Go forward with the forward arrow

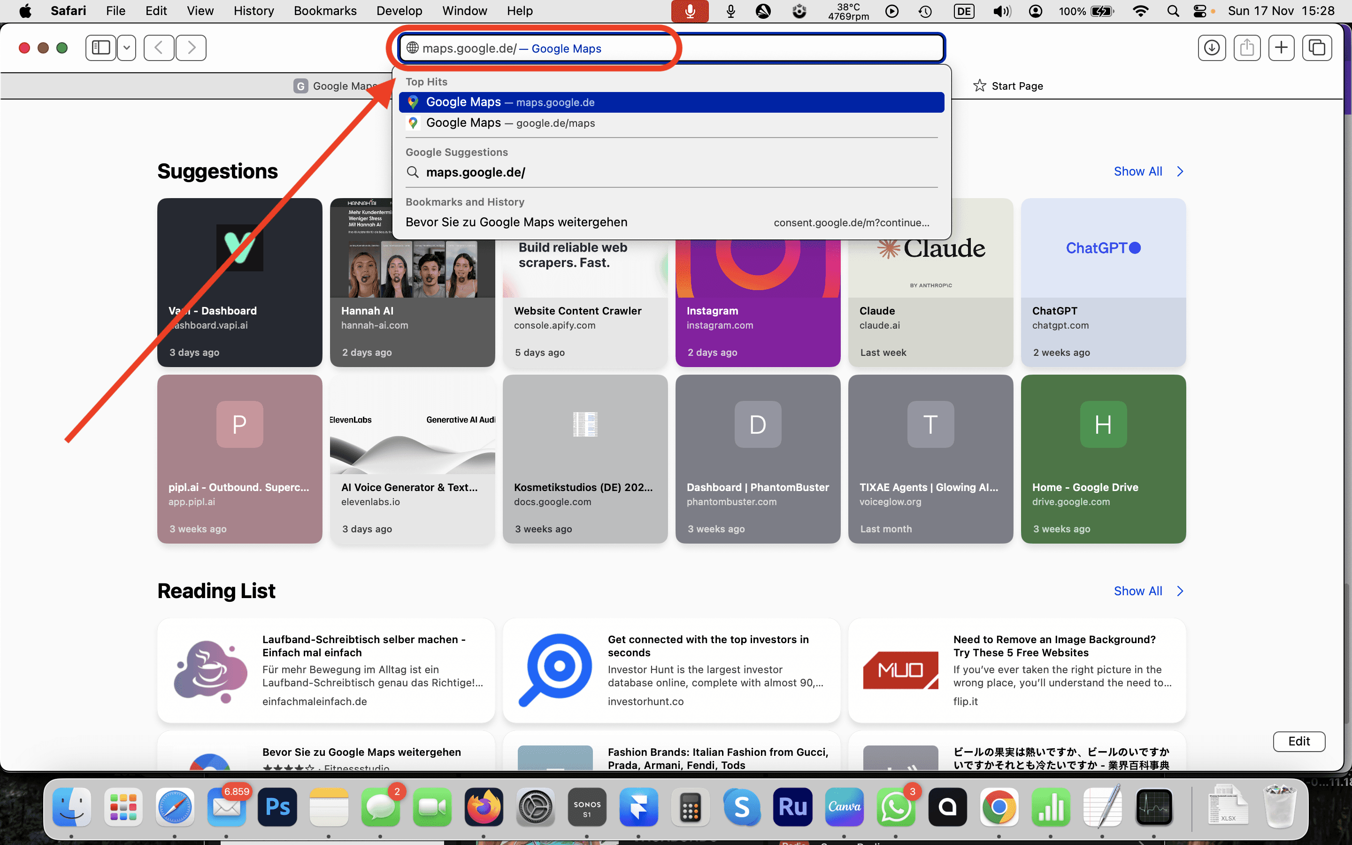[x=191, y=48]
